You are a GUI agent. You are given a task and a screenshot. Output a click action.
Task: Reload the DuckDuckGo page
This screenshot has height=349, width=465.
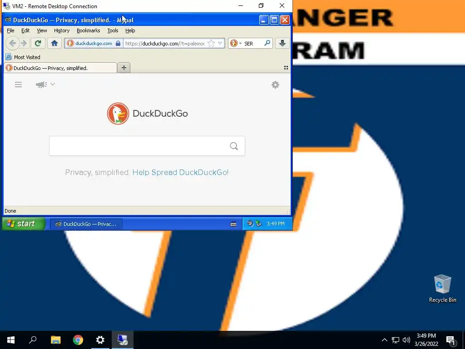point(38,43)
